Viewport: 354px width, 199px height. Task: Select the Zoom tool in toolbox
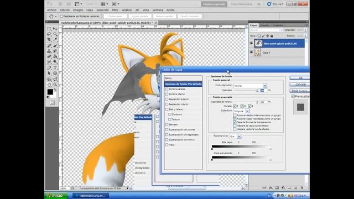[55, 85]
